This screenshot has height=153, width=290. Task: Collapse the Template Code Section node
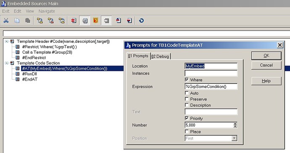pyautogui.click(x=6, y=63)
